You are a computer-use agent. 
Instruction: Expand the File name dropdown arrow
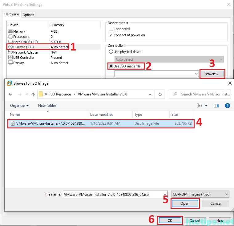pyautogui.click(x=165, y=194)
